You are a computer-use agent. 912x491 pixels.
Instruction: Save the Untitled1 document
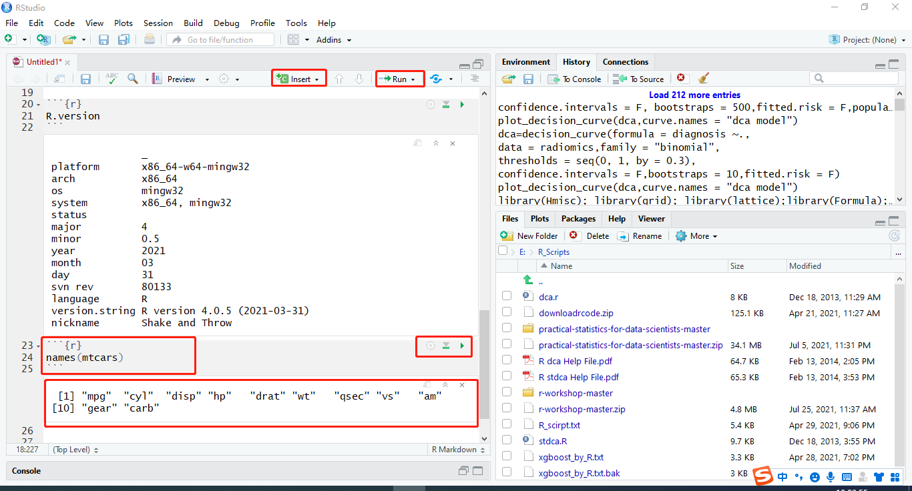coord(87,78)
